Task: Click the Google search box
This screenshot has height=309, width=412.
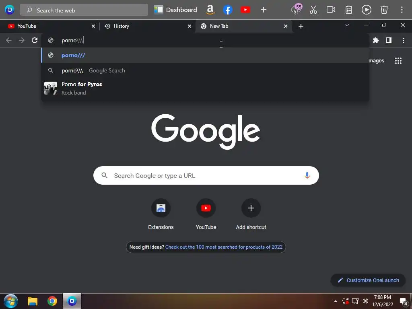Action: (x=206, y=175)
